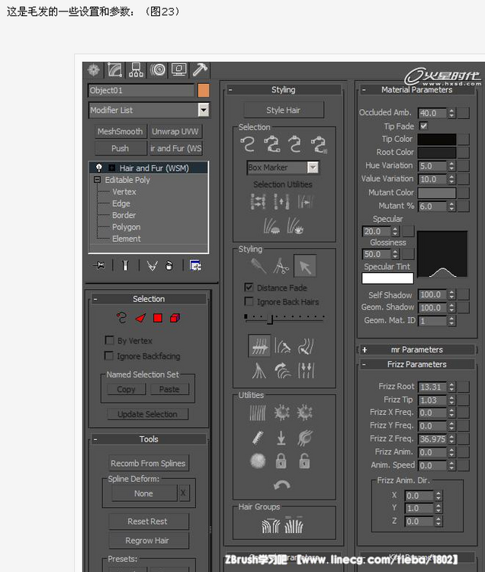Collapse the Tools rollout header
This screenshot has height=572, width=485.
point(149,439)
